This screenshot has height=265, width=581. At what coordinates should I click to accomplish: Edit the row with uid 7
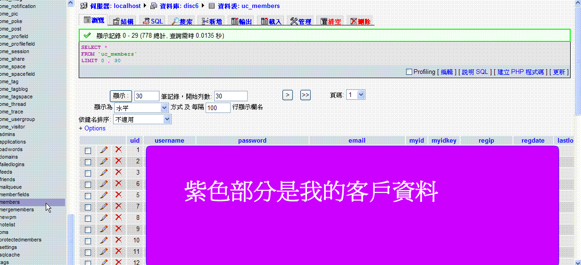[104, 206]
